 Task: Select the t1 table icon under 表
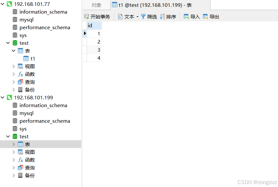(x=26, y=58)
